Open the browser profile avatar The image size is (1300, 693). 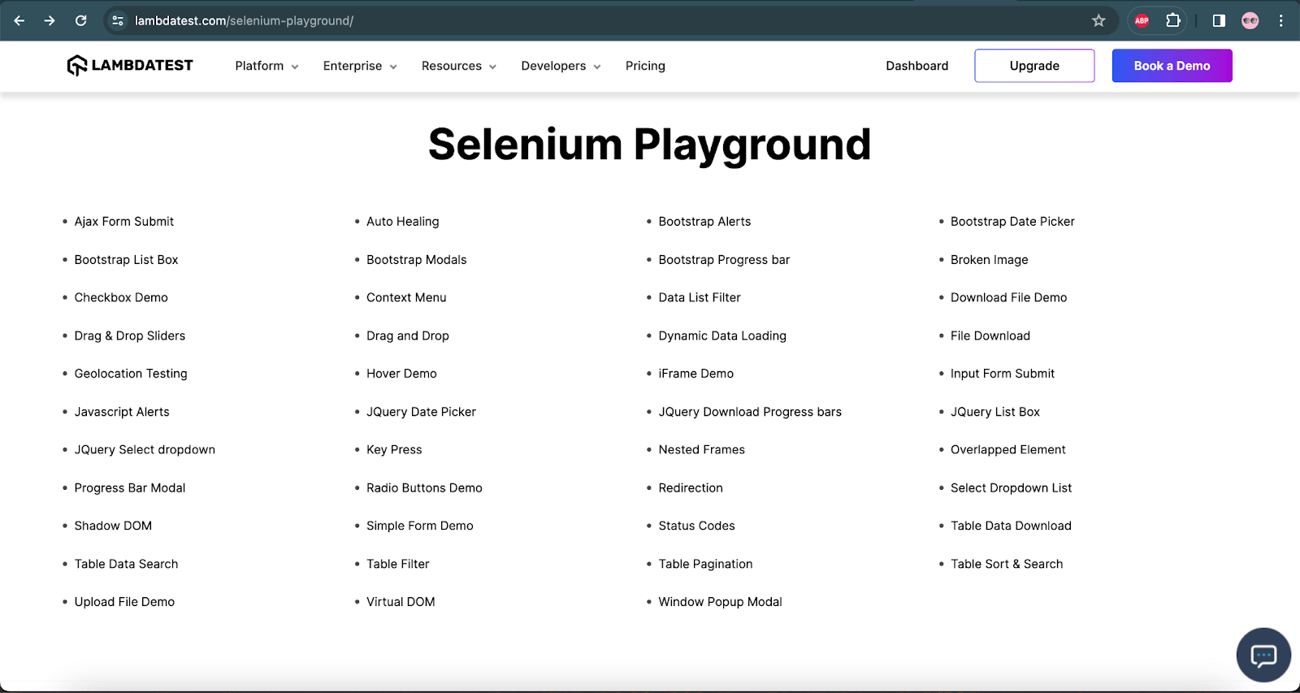[1250, 20]
